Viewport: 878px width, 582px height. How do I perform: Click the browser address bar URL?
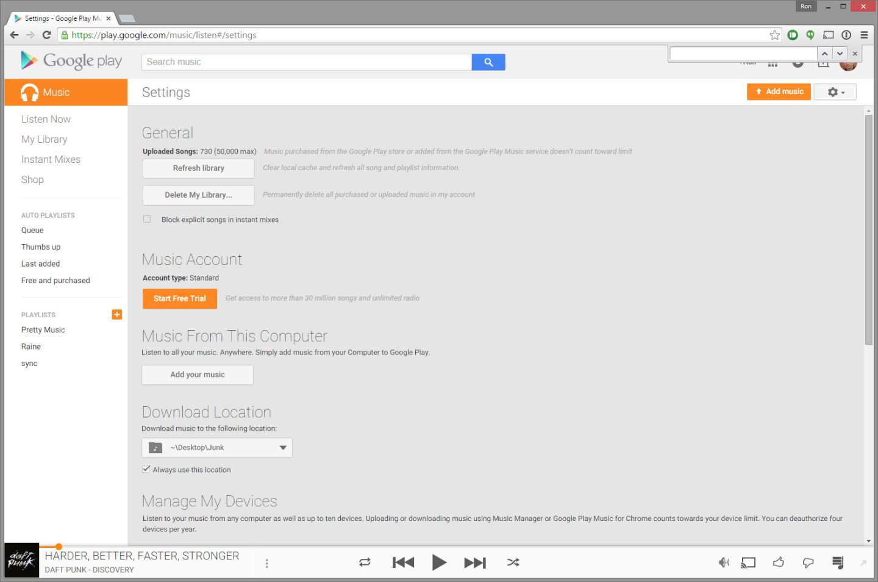click(163, 35)
